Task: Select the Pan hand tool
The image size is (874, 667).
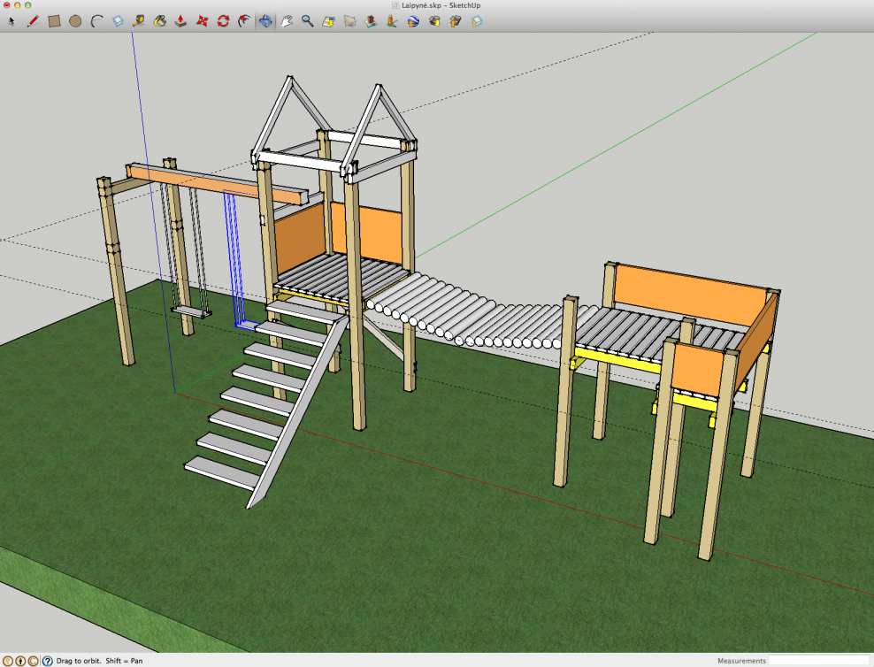Action: (287, 21)
